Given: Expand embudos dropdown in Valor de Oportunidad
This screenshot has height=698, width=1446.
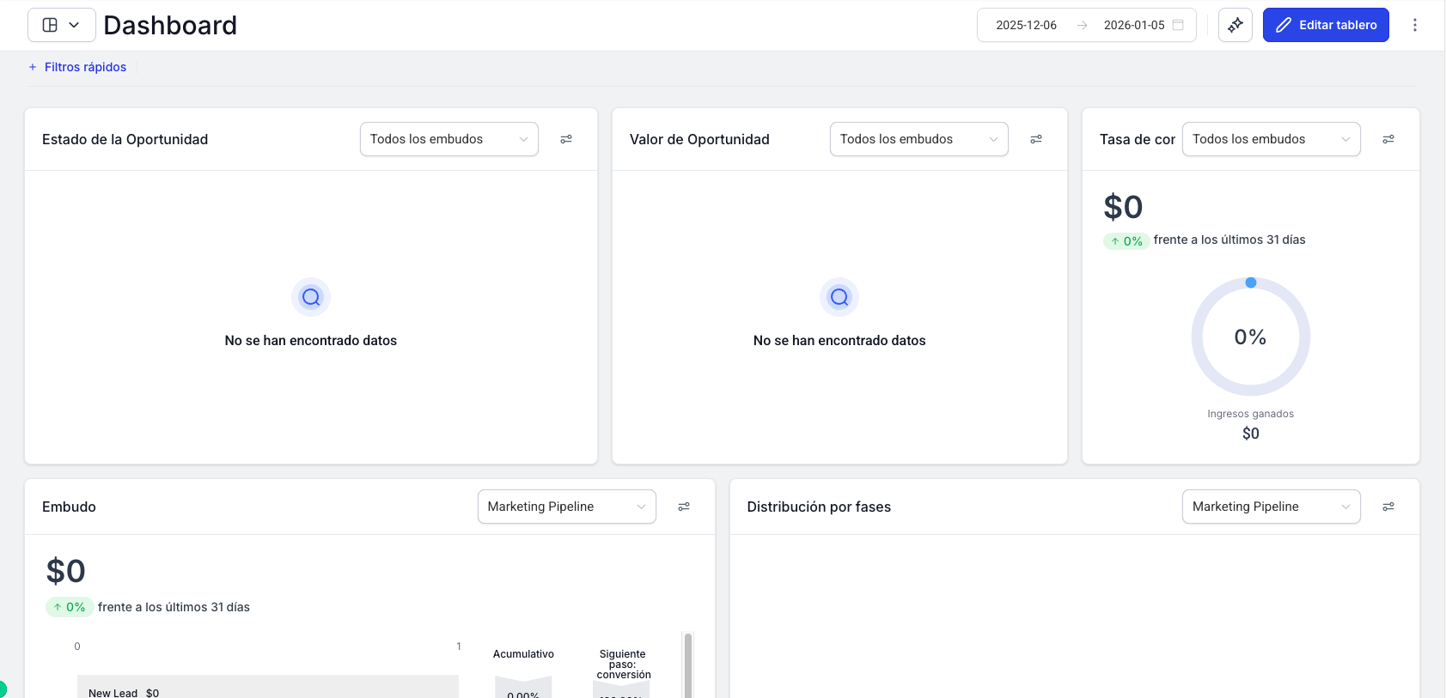Looking at the screenshot, I should click(x=918, y=139).
